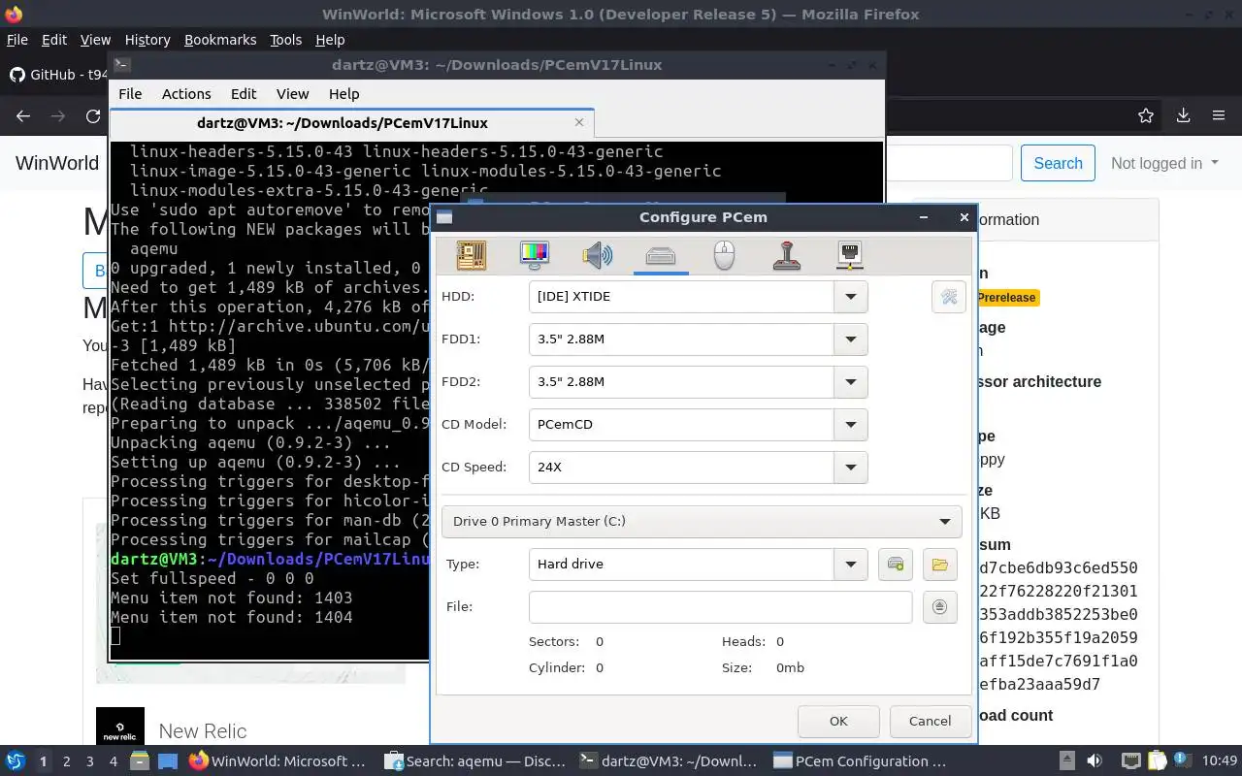Click the removable media eject tray icon
The height and width of the screenshot is (776, 1242).
click(1066, 761)
